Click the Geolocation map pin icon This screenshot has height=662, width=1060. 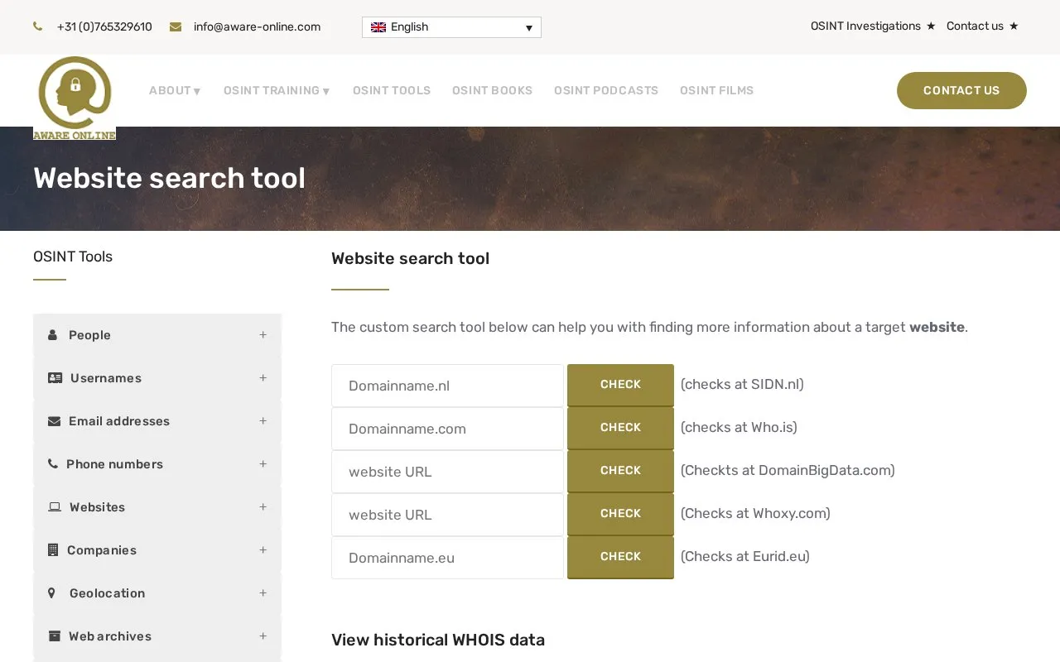tap(52, 593)
